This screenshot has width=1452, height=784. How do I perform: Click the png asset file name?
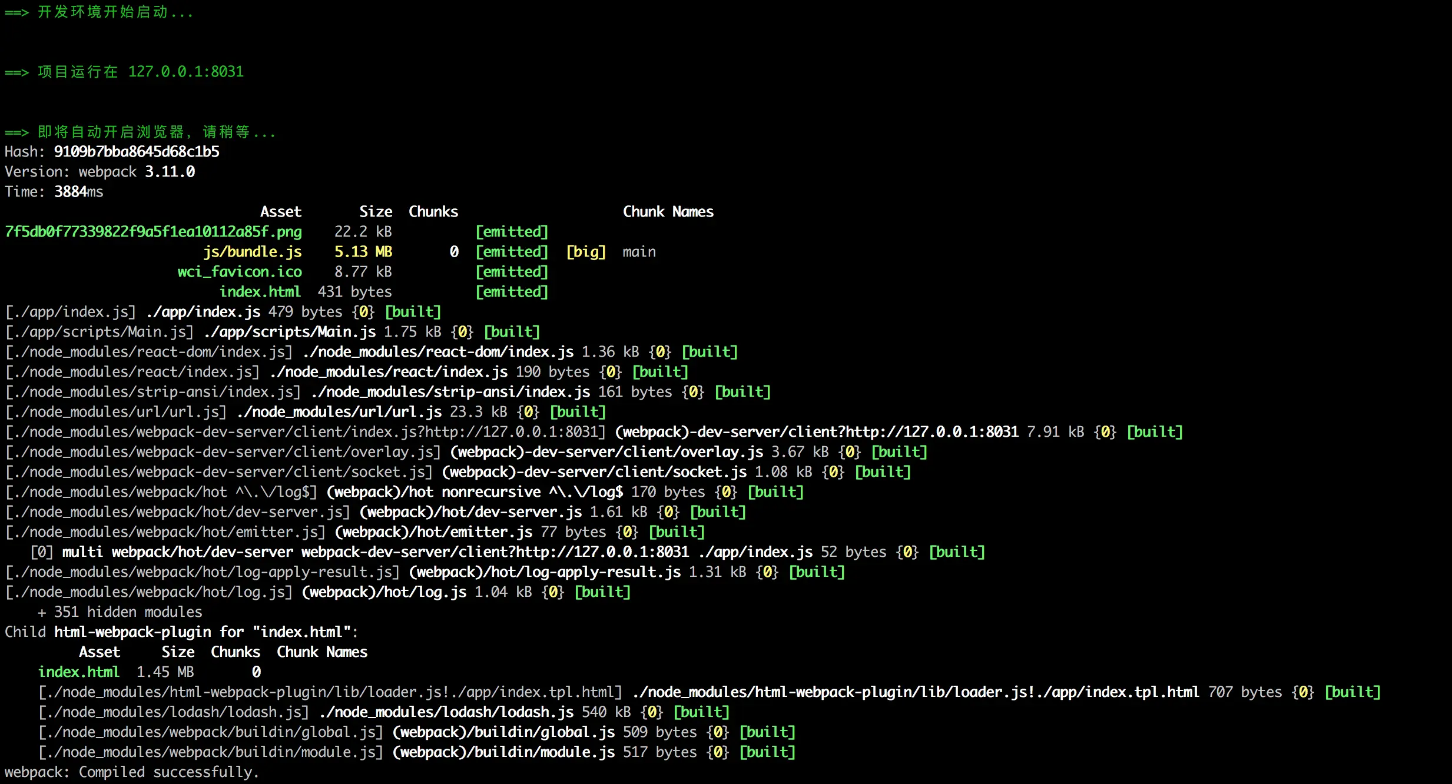(x=153, y=232)
